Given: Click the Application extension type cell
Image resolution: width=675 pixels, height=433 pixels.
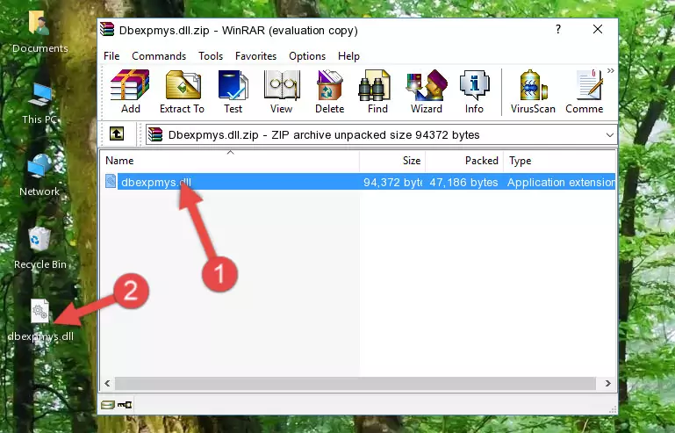Looking at the screenshot, I should click(x=562, y=183).
